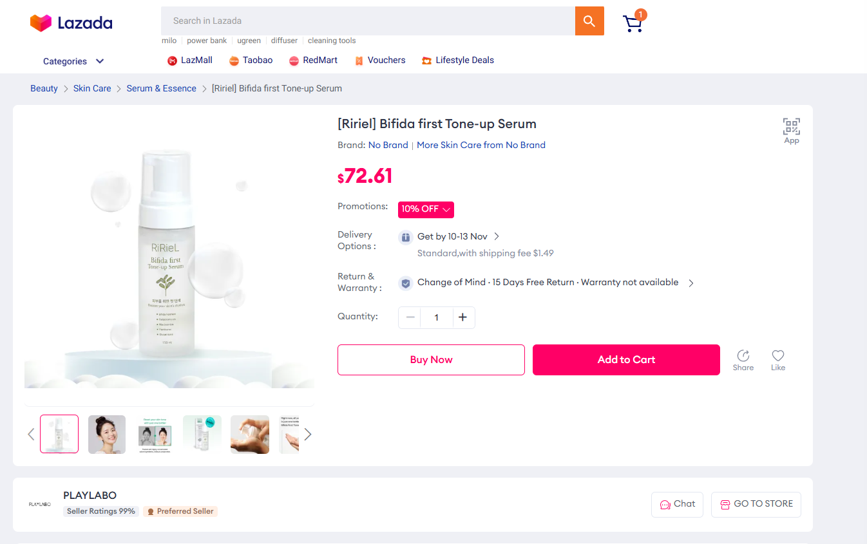Open Chat with the seller
The image size is (867, 544).
(678, 504)
